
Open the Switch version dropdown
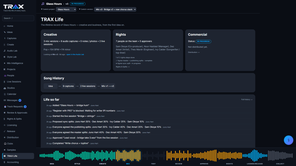[115, 10]
